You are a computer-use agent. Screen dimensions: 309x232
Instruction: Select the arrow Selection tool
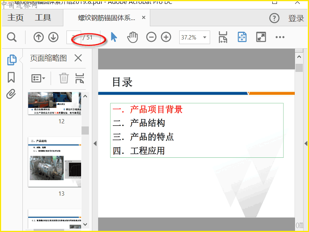pyautogui.click(x=114, y=37)
